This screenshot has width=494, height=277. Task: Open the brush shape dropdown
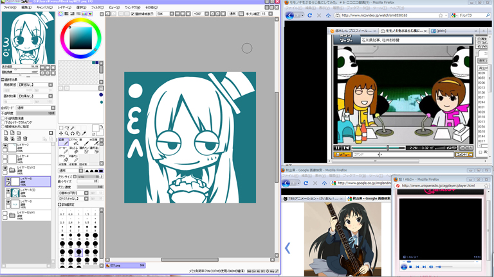[86, 193]
